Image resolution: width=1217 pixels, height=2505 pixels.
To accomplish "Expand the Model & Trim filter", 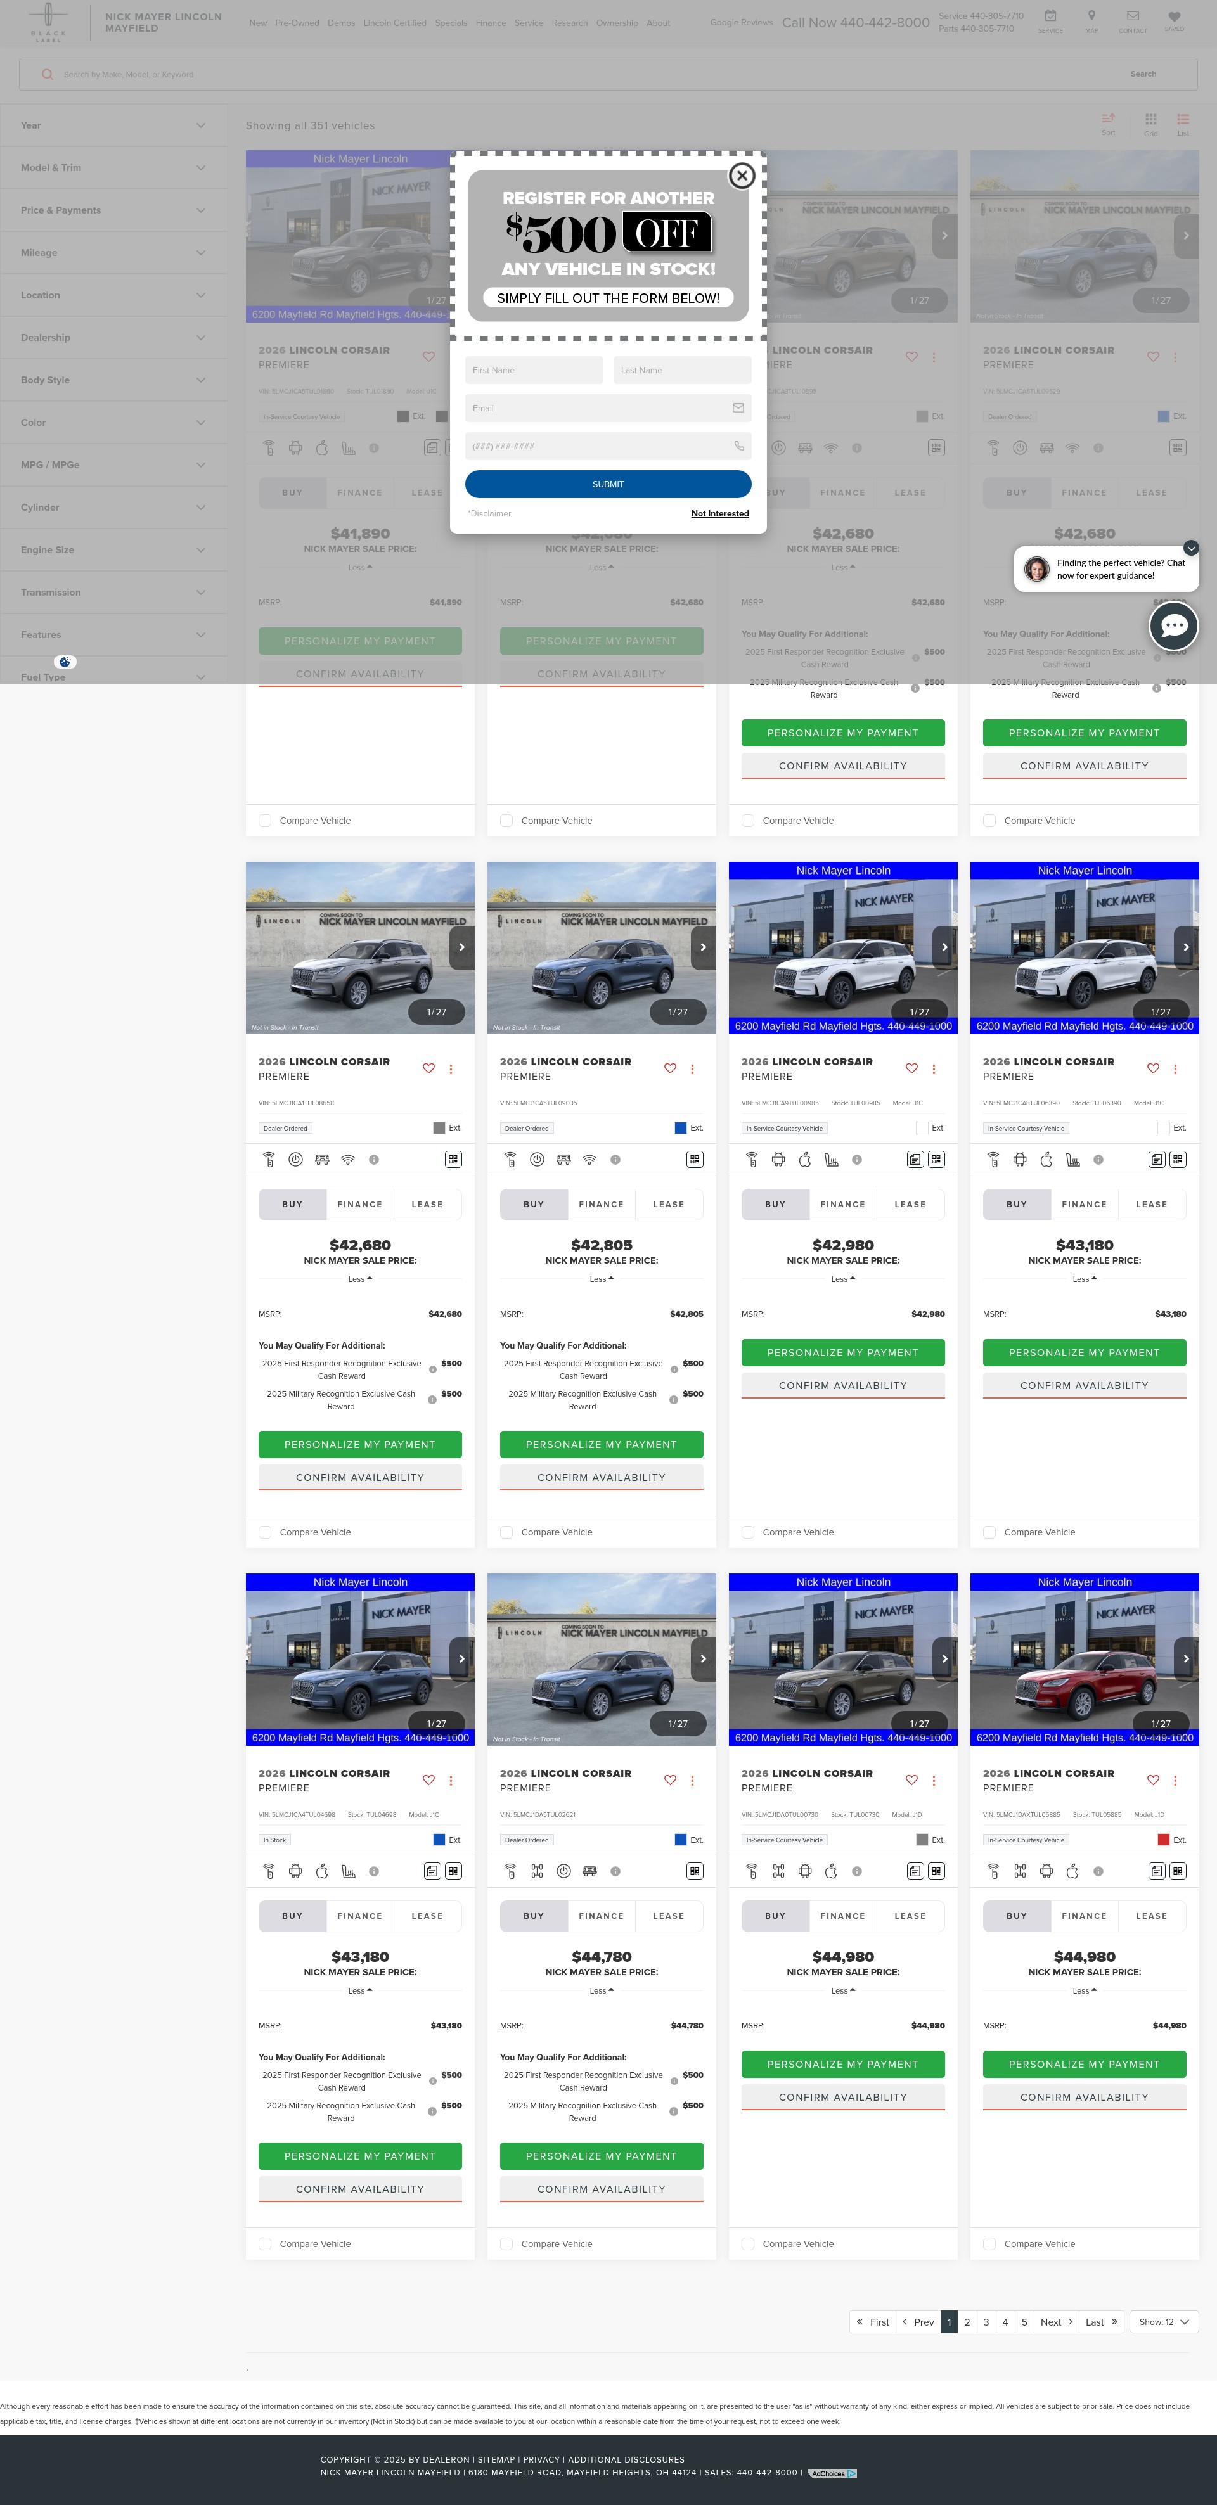I will coord(114,168).
